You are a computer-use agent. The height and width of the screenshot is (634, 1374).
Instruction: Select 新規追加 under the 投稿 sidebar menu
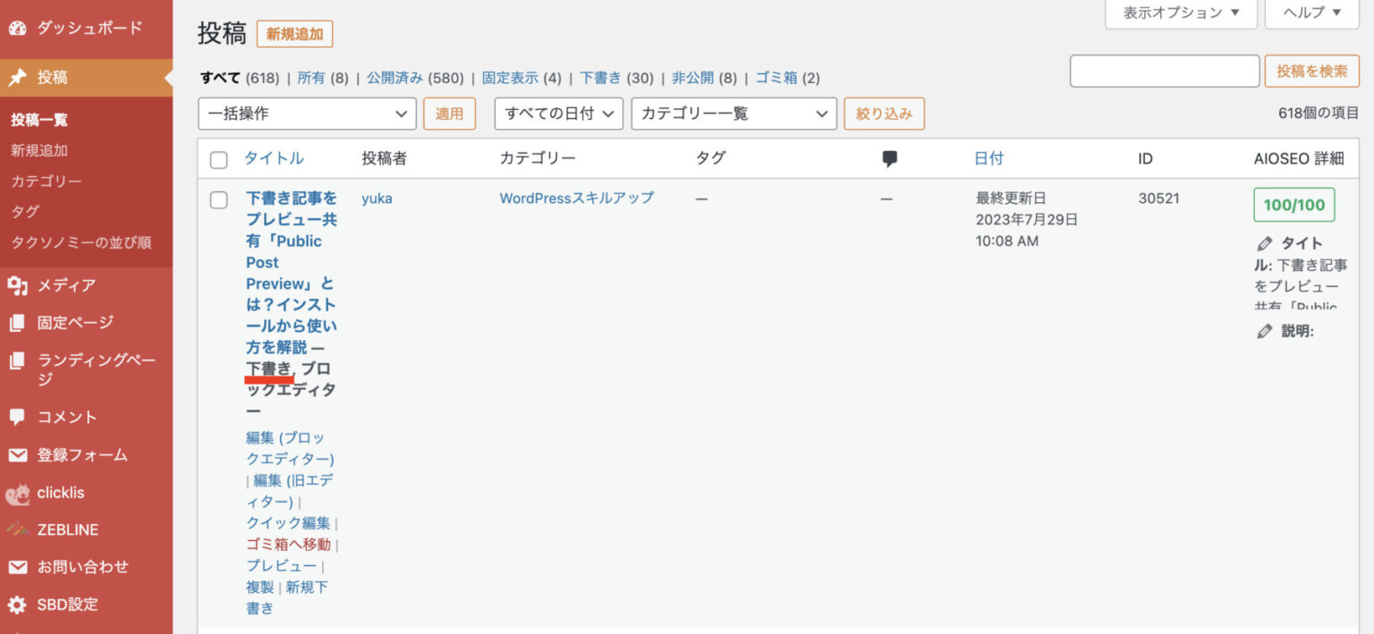coord(39,149)
